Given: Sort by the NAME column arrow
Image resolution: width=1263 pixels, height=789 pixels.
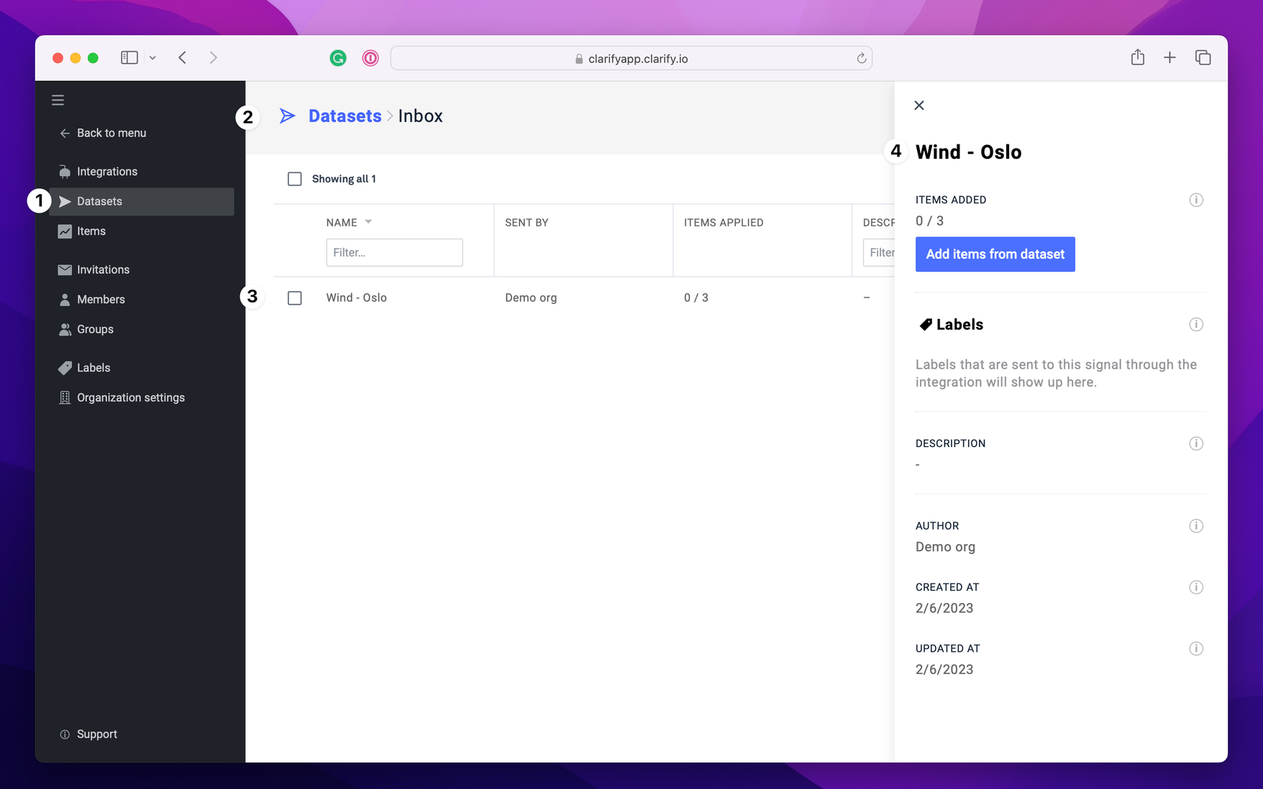Looking at the screenshot, I should click(368, 222).
